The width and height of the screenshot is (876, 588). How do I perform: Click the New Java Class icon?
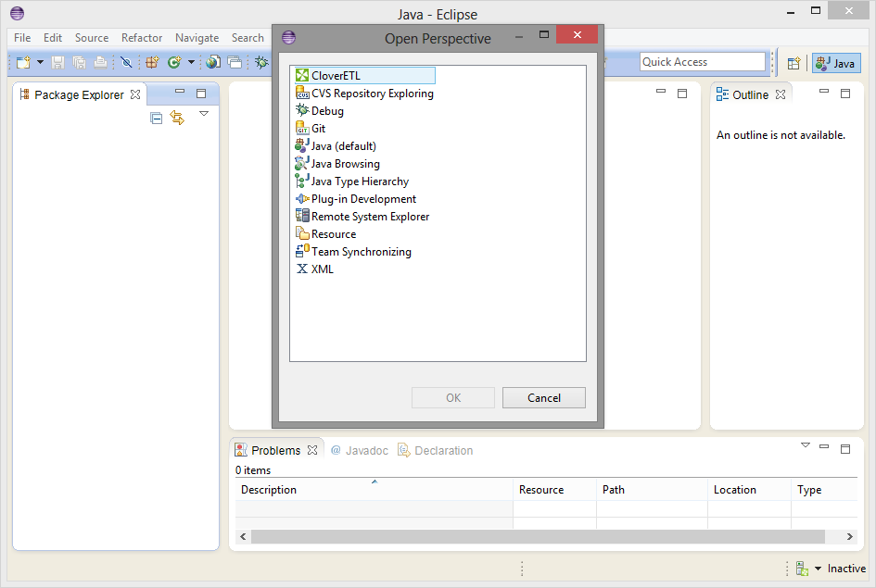tap(174, 62)
